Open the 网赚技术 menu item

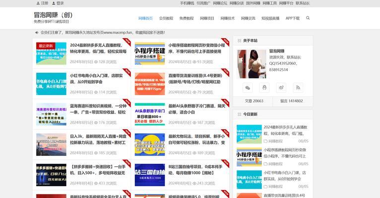coord(228,18)
